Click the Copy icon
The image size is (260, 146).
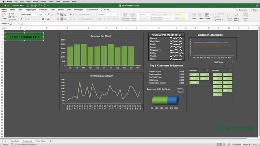[x=10, y=17]
